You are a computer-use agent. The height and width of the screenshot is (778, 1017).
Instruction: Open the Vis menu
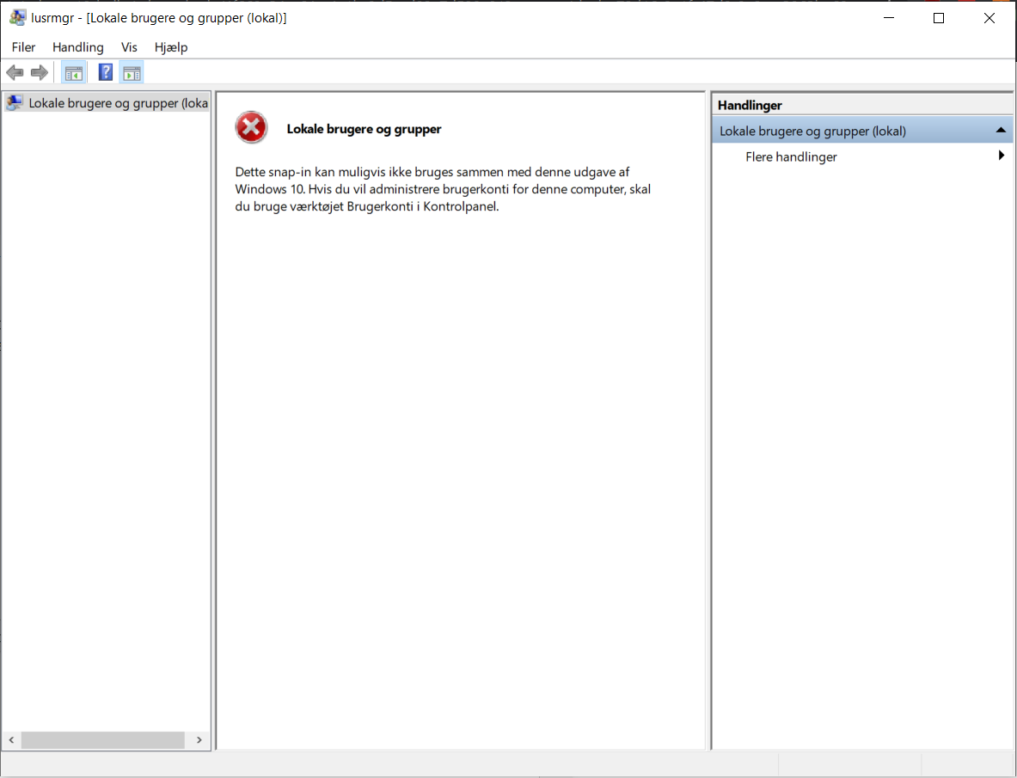[129, 47]
